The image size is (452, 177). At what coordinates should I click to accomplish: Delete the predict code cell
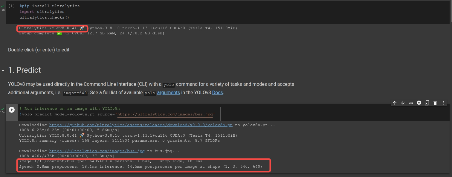435,103
